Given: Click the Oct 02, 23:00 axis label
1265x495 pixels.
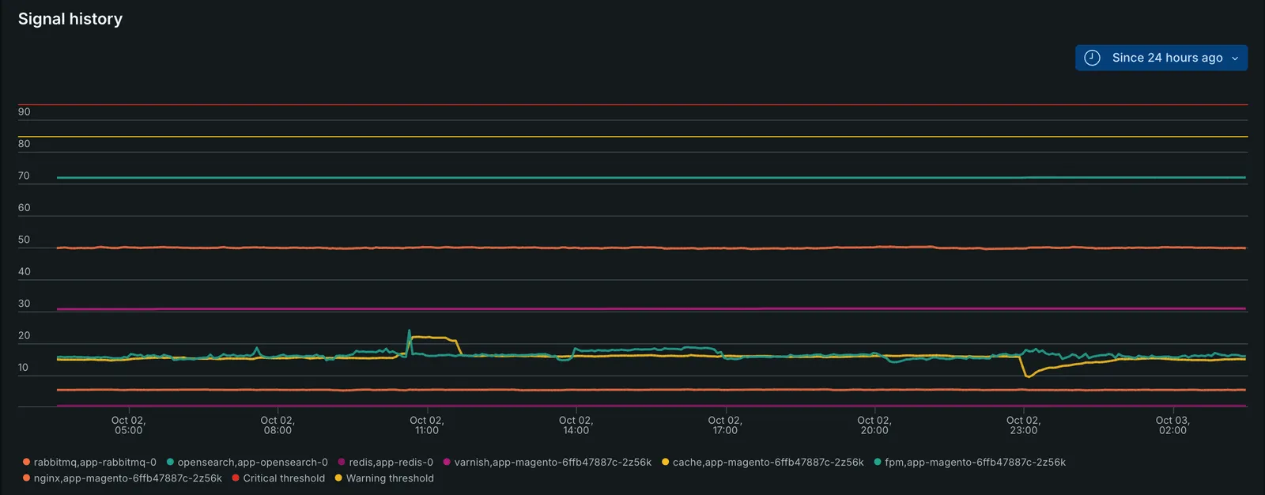Looking at the screenshot, I should click(1023, 425).
